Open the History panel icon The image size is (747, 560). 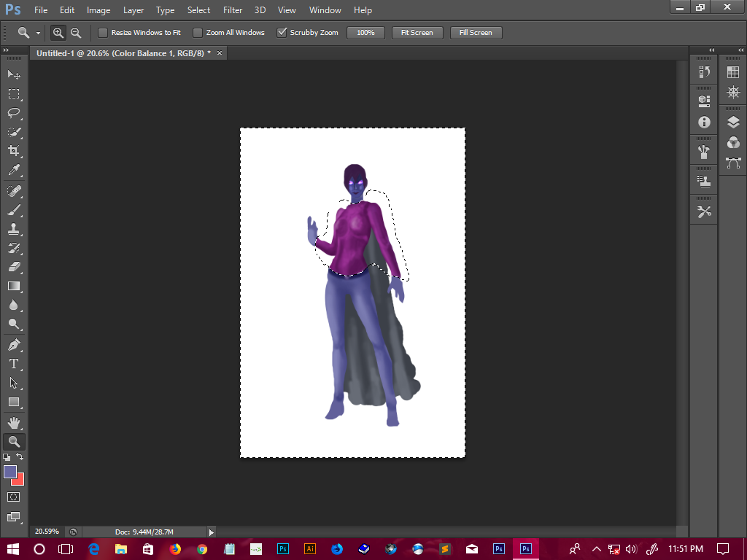[x=704, y=71]
